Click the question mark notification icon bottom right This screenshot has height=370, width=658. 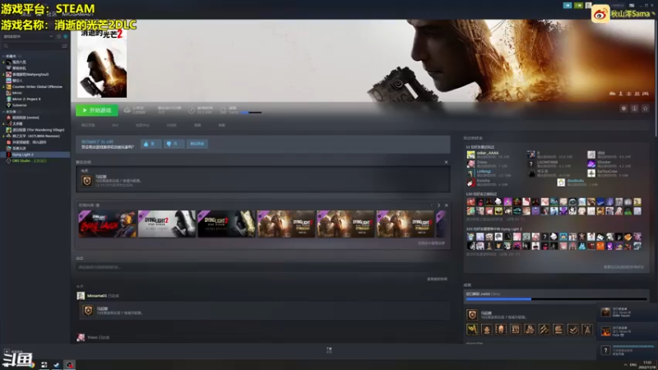pos(605,350)
